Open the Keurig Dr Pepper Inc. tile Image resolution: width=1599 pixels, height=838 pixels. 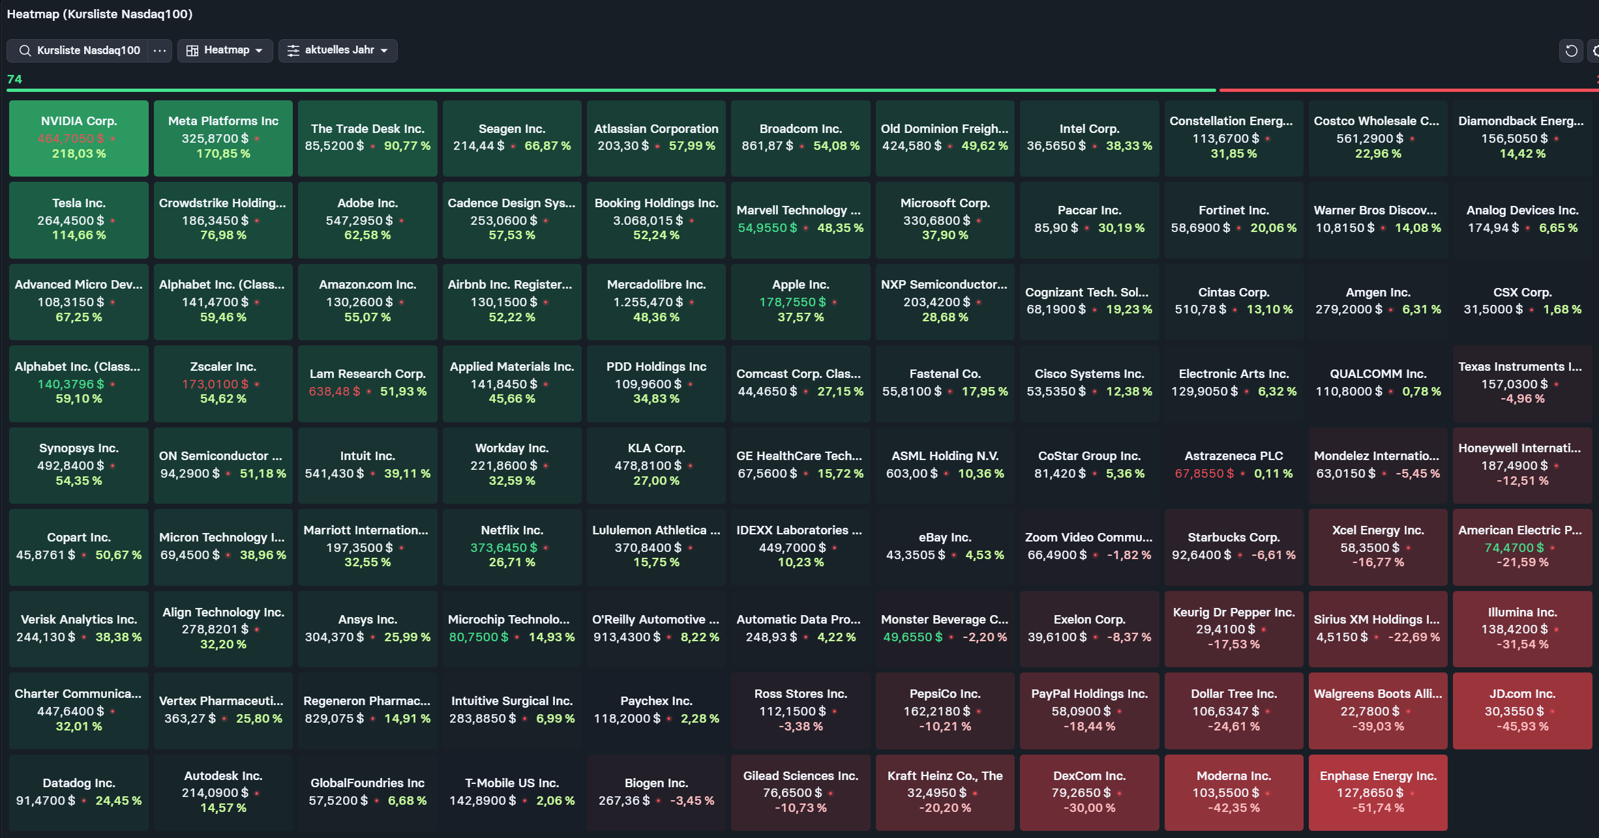pyautogui.click(x=1234, y=629)
